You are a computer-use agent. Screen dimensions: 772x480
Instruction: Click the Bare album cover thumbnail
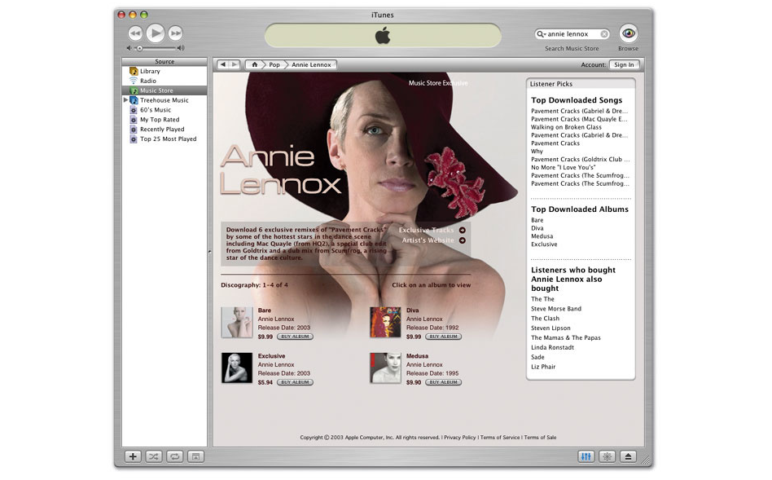coord(237,322)
